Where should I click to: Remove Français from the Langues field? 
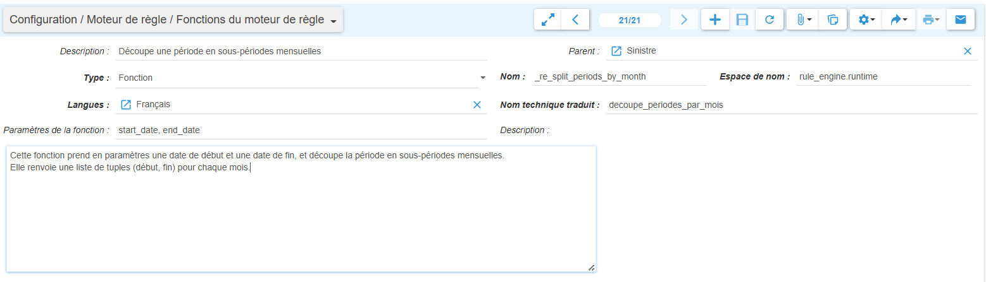tap(477, 105)
